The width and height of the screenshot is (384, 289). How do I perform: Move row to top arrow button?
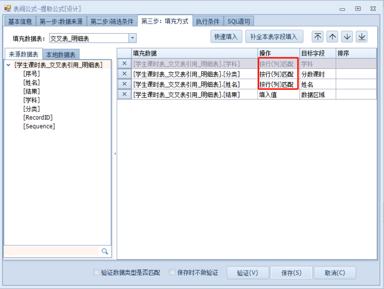[x=318, y=37]
